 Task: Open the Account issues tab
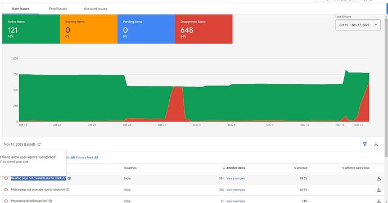click(96, 8)
